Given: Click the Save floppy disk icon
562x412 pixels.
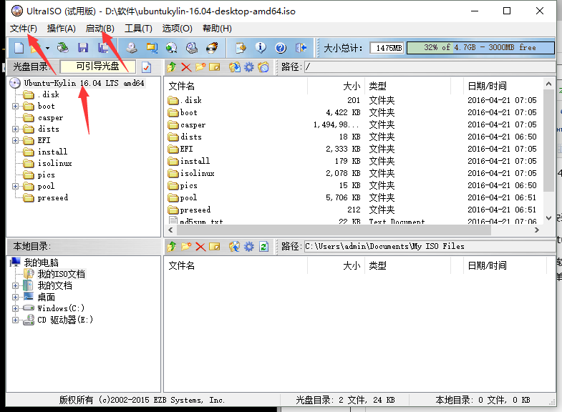Looking at the screenshot, I should coord(83,48).
